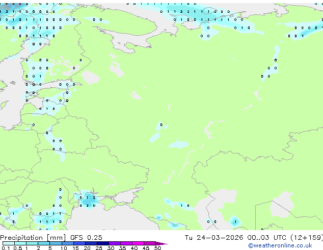The image size is (323, 250).
Task: Click the 'Tu 24-03-2026' date label
Action: pos(214,238)
